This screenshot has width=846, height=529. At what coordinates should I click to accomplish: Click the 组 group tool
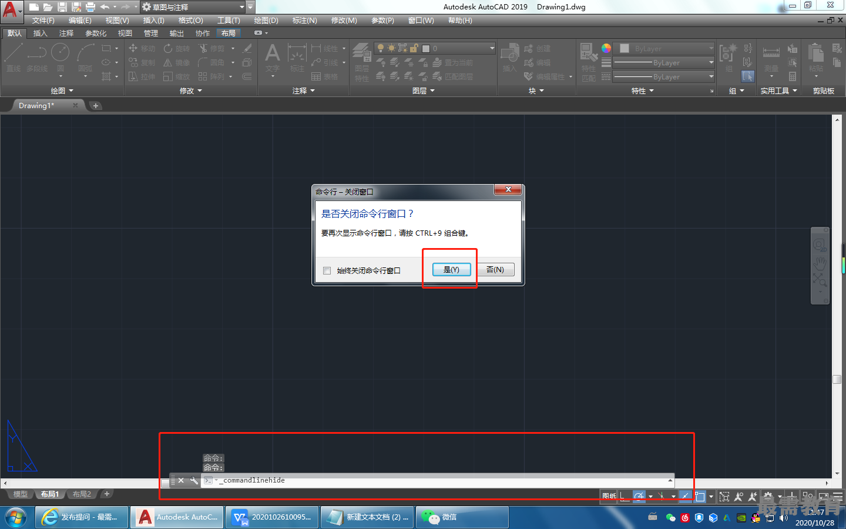click(x=728, y=58)
